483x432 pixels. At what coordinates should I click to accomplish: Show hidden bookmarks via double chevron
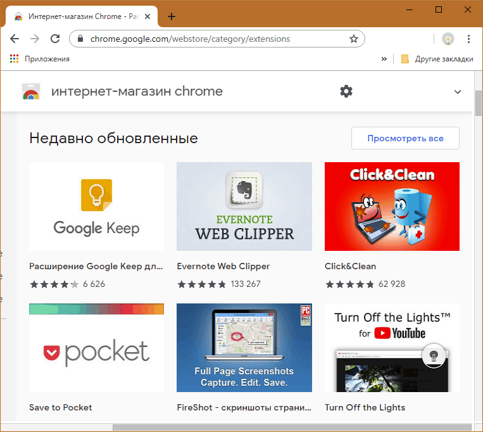click(384, 59)
